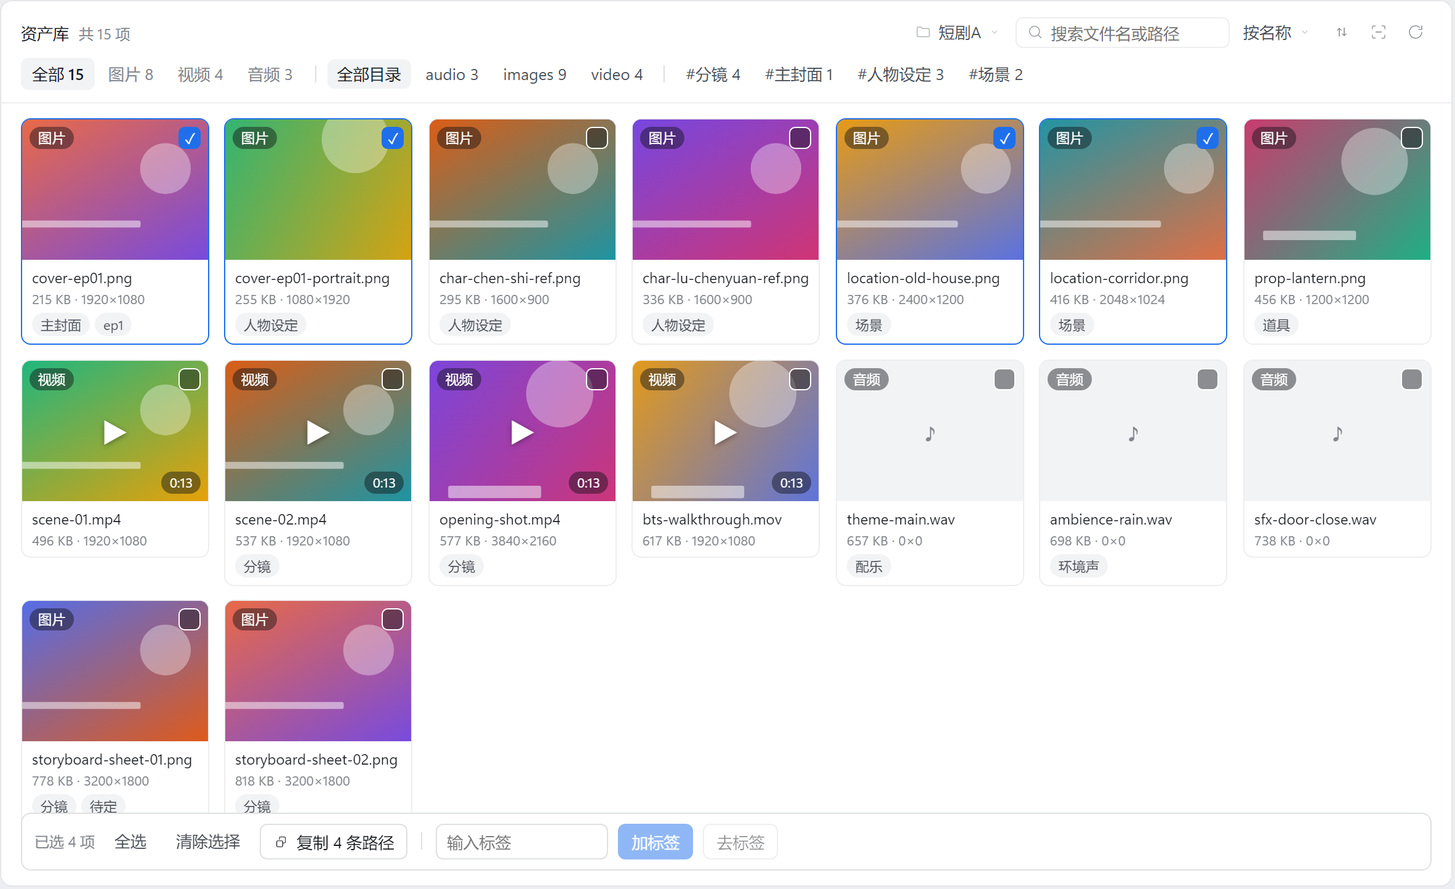Play scene-01.mp4 video

[x=114, y=432]
